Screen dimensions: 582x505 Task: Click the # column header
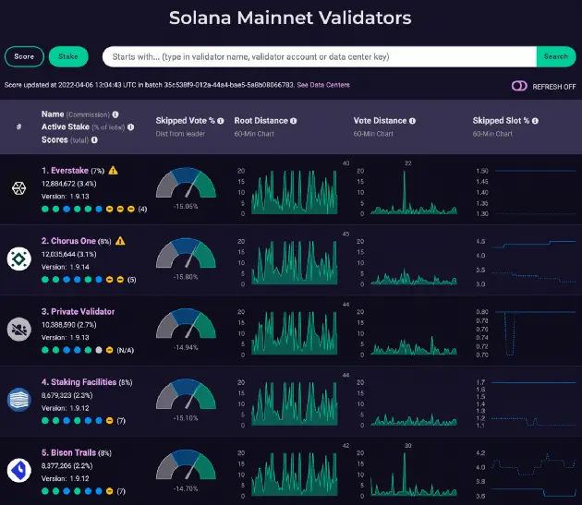click(x=18, y=126)
